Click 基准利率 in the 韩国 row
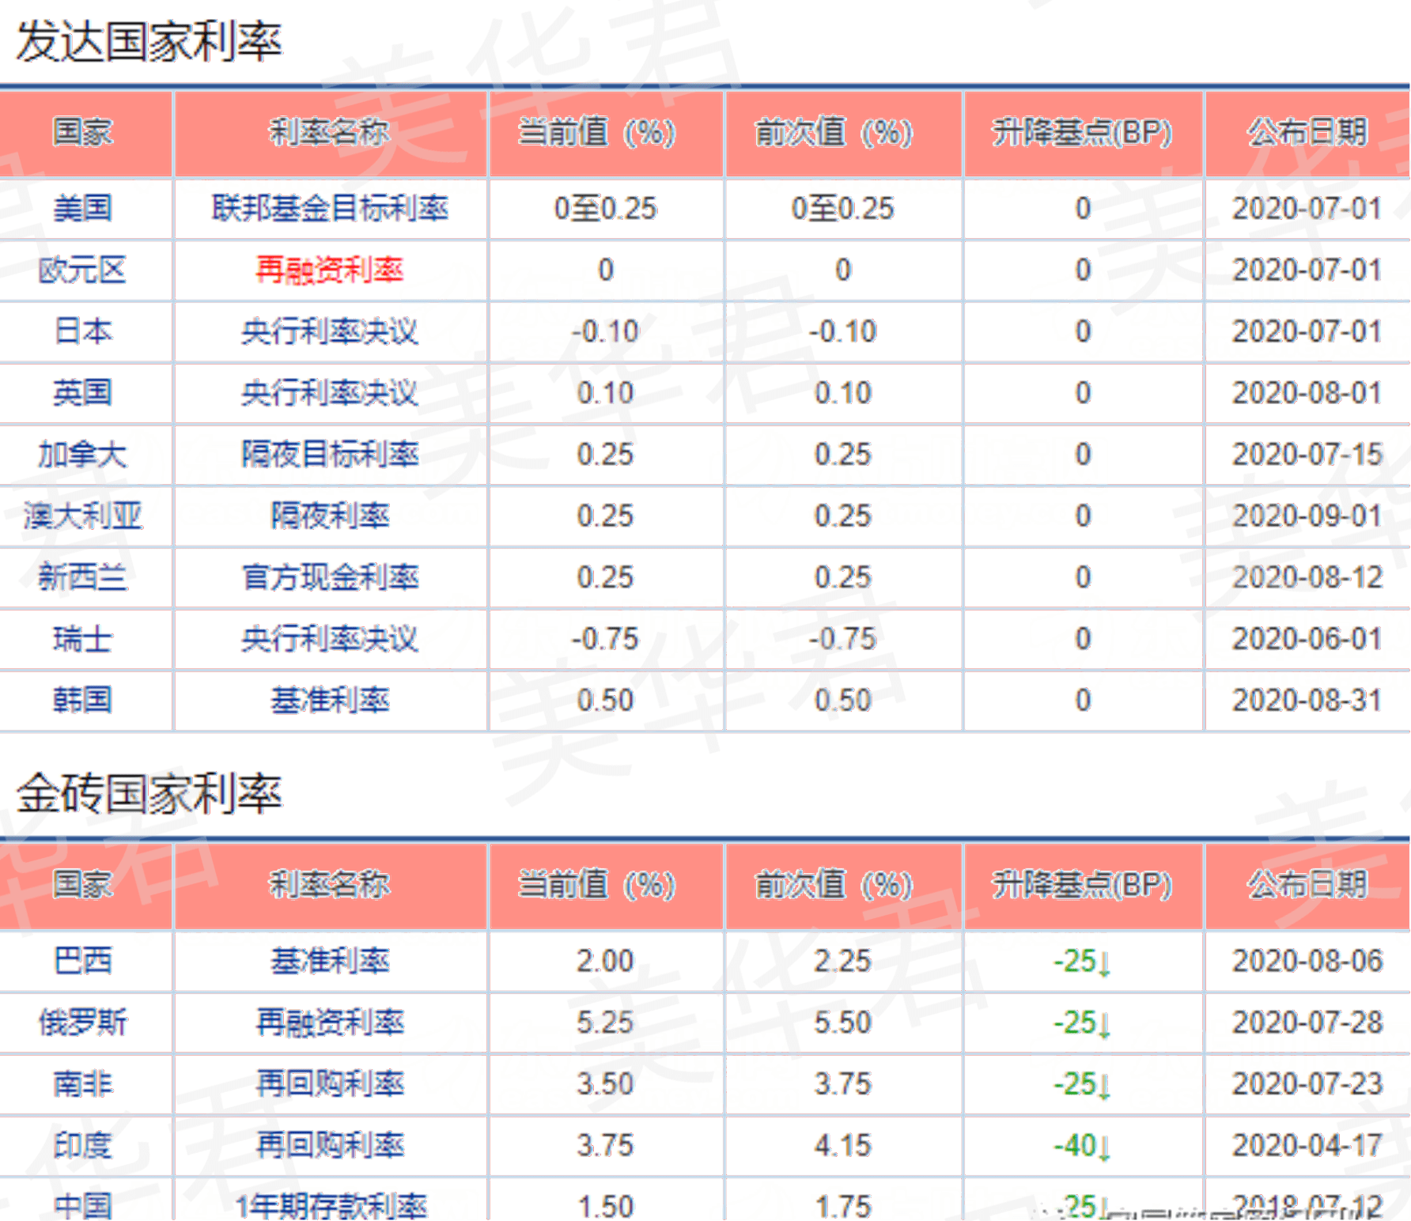The width and height of the screenshot is (1411, 1221). click(330, 701)
